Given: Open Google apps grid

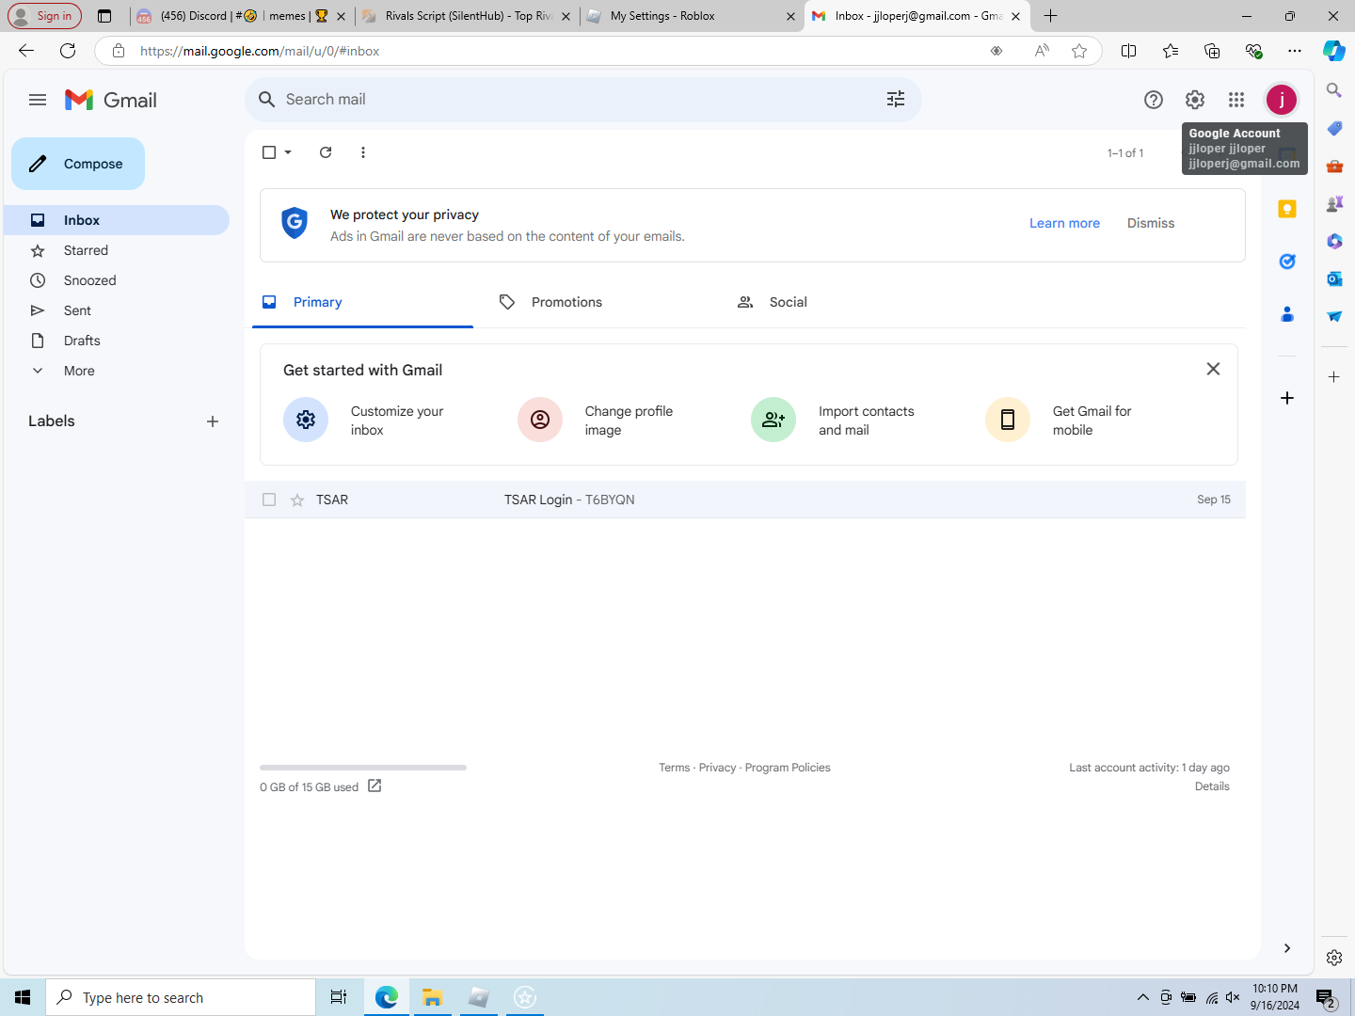Looking at the screenshot, I should pos(1236,100).
